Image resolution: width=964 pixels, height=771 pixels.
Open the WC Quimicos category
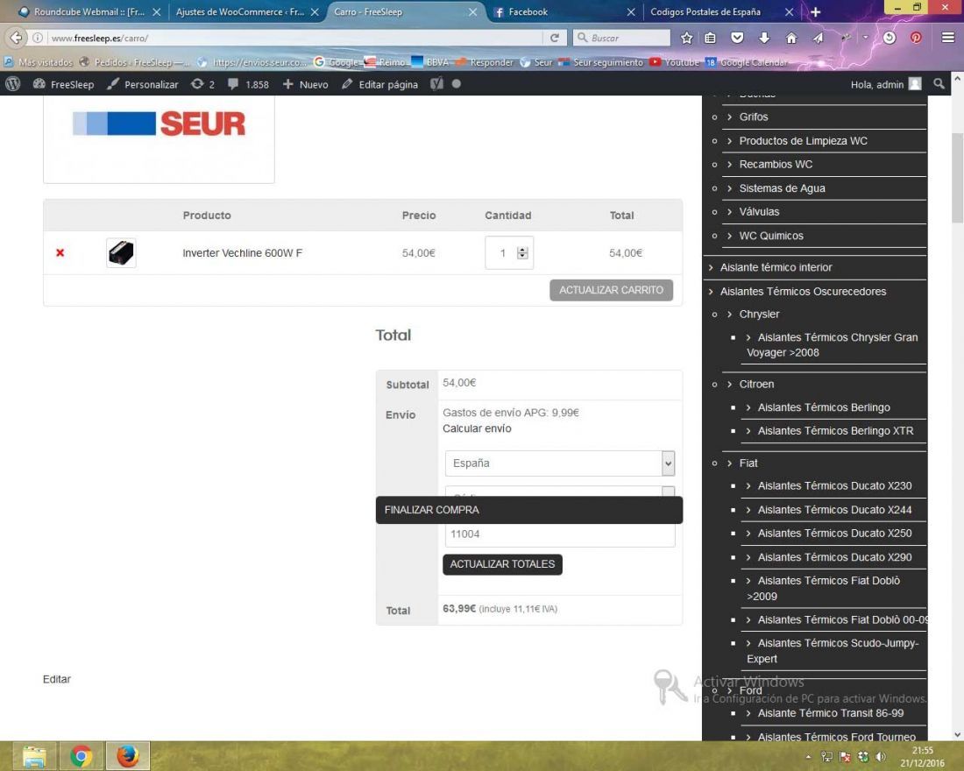pyautogui.click(x=771, y=236)
